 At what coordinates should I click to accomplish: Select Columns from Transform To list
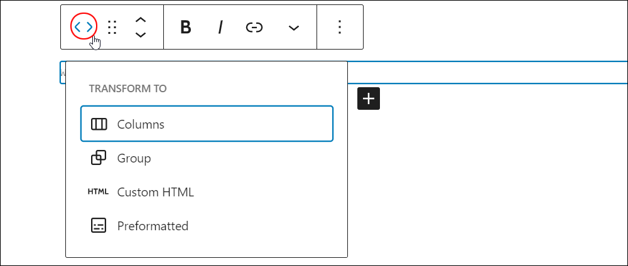207,124
